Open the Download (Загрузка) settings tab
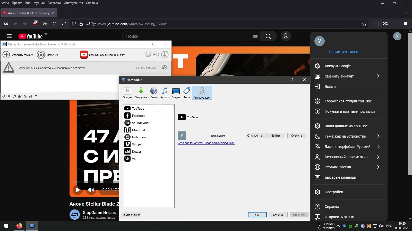Screen dimensions: 412x231 [x=141, y=93]
